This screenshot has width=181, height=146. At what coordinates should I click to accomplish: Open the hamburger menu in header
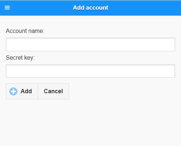[7, 8]
